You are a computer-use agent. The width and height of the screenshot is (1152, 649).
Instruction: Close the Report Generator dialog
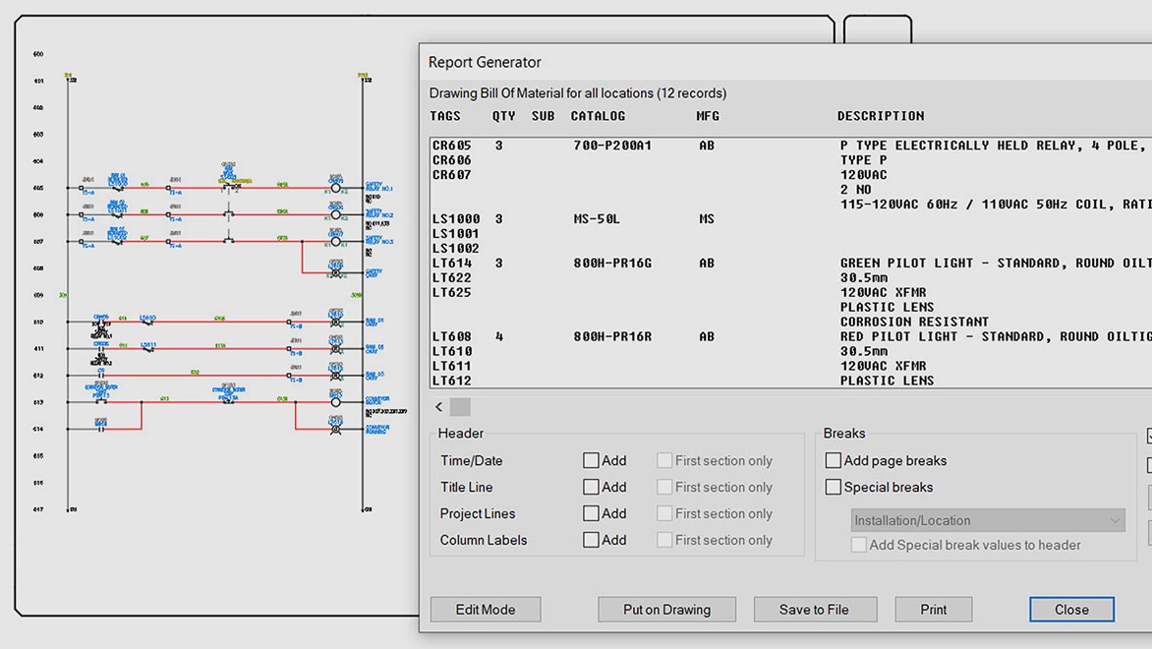pyautogui.click(x=1071, y=610)
